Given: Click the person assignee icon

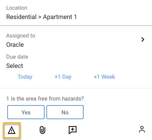Looking at the screenshot, I should [142, 129].
